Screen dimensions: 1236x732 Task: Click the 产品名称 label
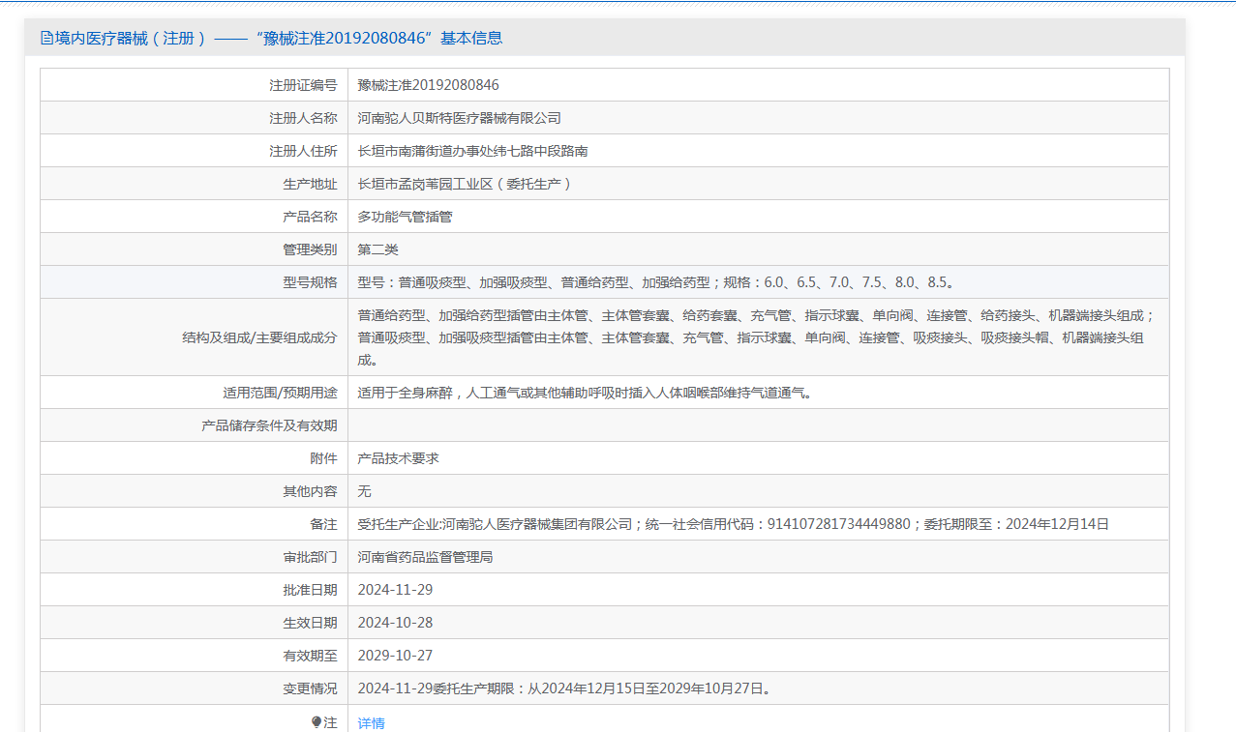pyautogui.click(x=310, y=217)
